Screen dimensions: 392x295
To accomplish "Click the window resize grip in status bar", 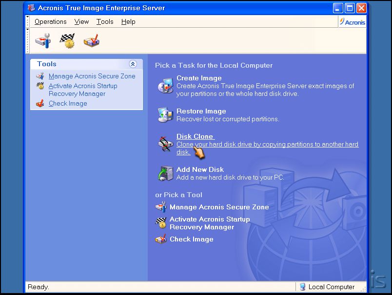I will [364, 289].
